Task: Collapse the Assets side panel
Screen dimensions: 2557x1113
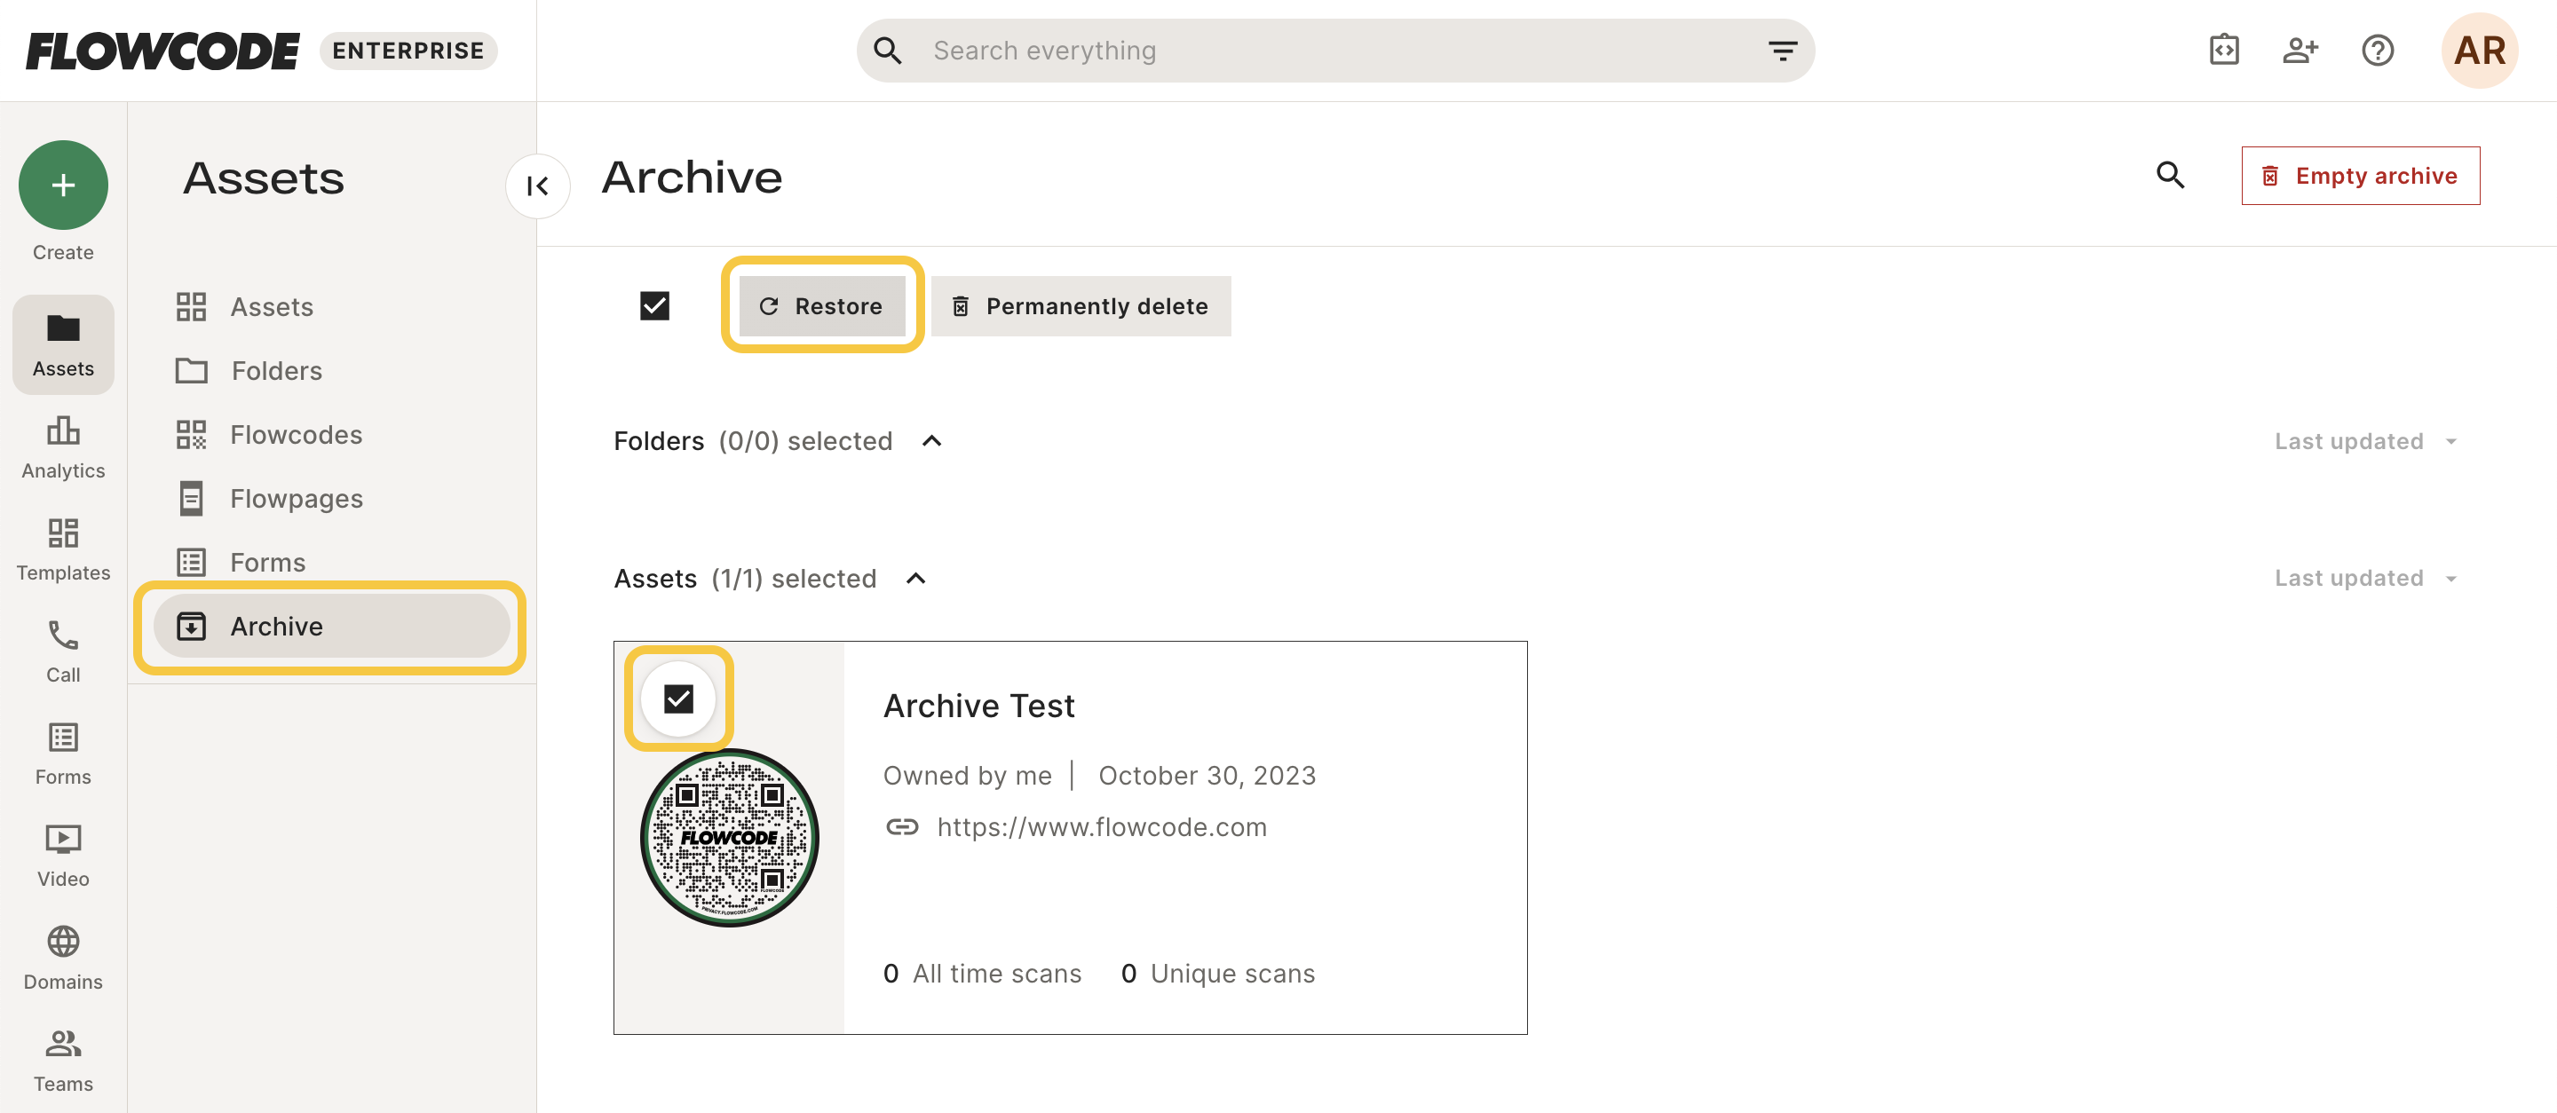Action: pyautogui.click(x=538, y=185)
